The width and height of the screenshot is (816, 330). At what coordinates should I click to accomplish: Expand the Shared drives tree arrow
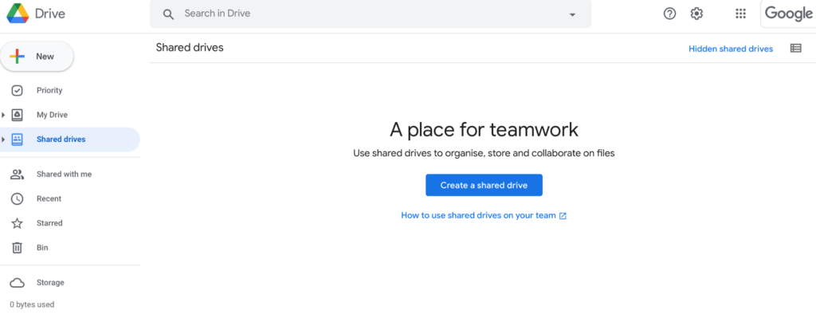tap(4, 139)
